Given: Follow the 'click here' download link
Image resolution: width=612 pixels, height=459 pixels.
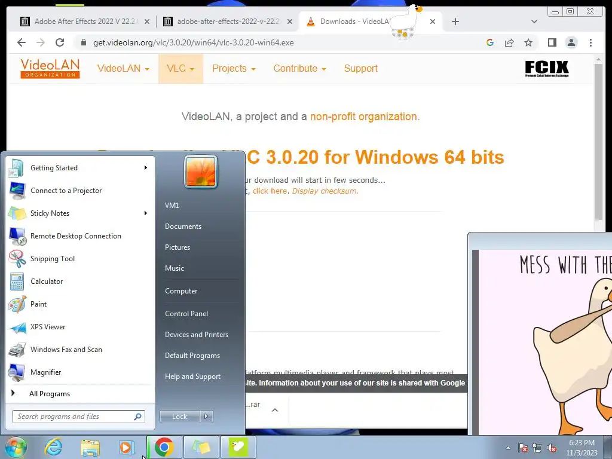Looking at the screenshot, I should tap(270, 191).
